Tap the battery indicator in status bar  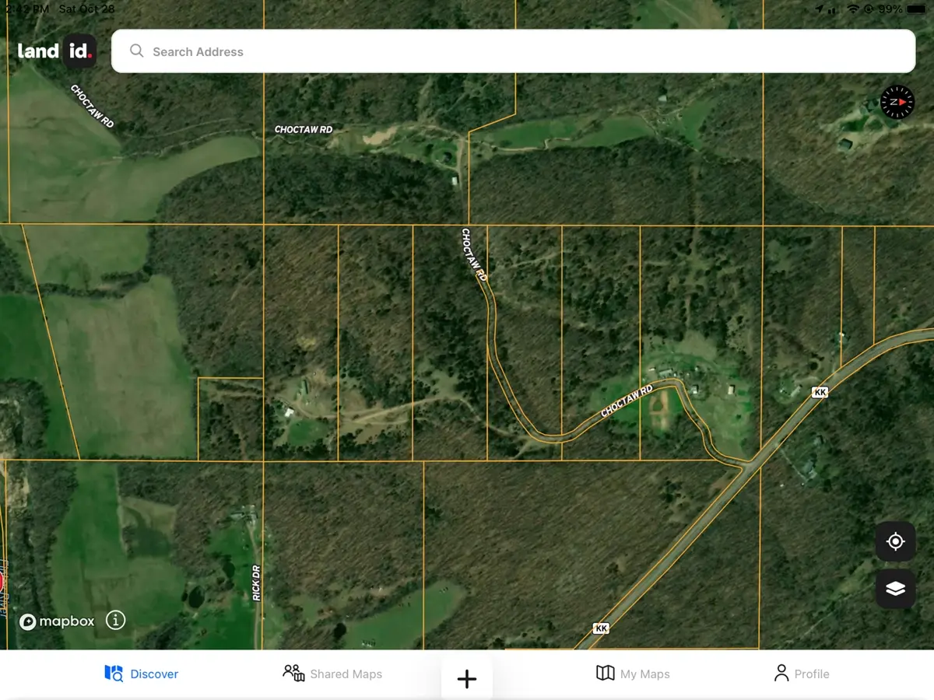tap(917, 9)
